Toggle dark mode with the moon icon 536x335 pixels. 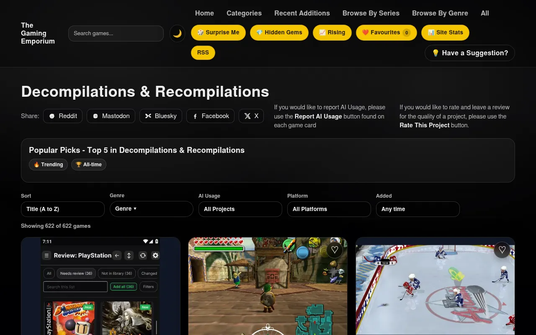pyautogui.click(x=177, y=33)
